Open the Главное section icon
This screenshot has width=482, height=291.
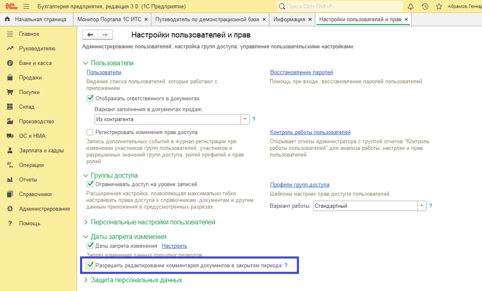[x=10, y=34]
